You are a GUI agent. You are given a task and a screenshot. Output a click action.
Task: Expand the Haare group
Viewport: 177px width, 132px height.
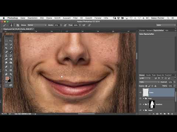[143, 110]
